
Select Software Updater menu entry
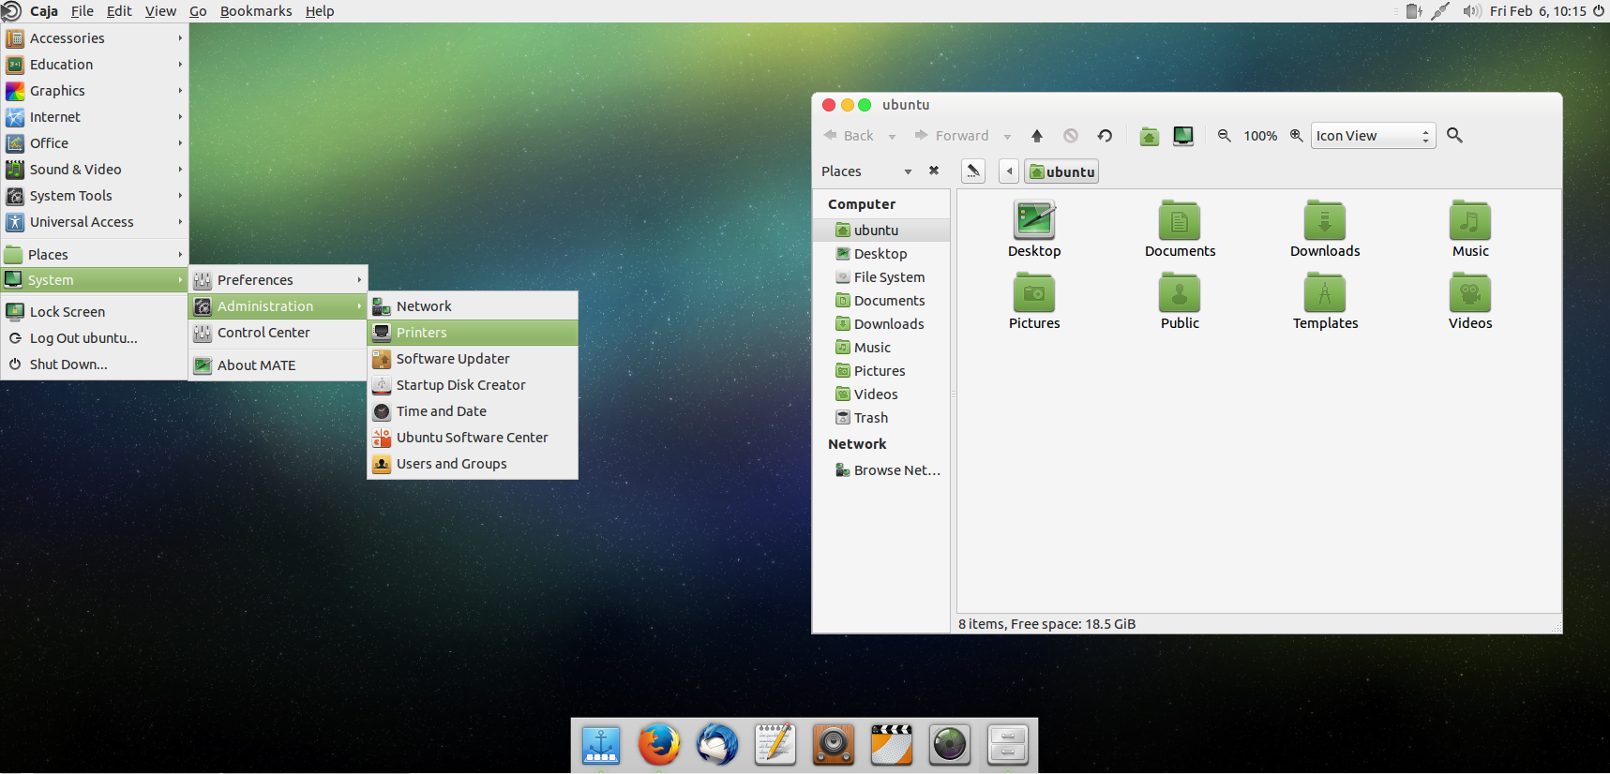point(473,359)
